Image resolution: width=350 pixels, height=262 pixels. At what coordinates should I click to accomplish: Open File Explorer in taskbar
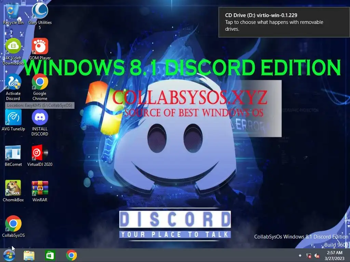coord(29,255)
